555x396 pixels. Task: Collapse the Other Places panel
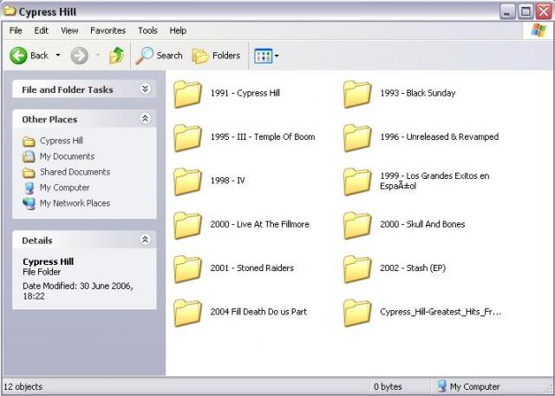[145, 118]
